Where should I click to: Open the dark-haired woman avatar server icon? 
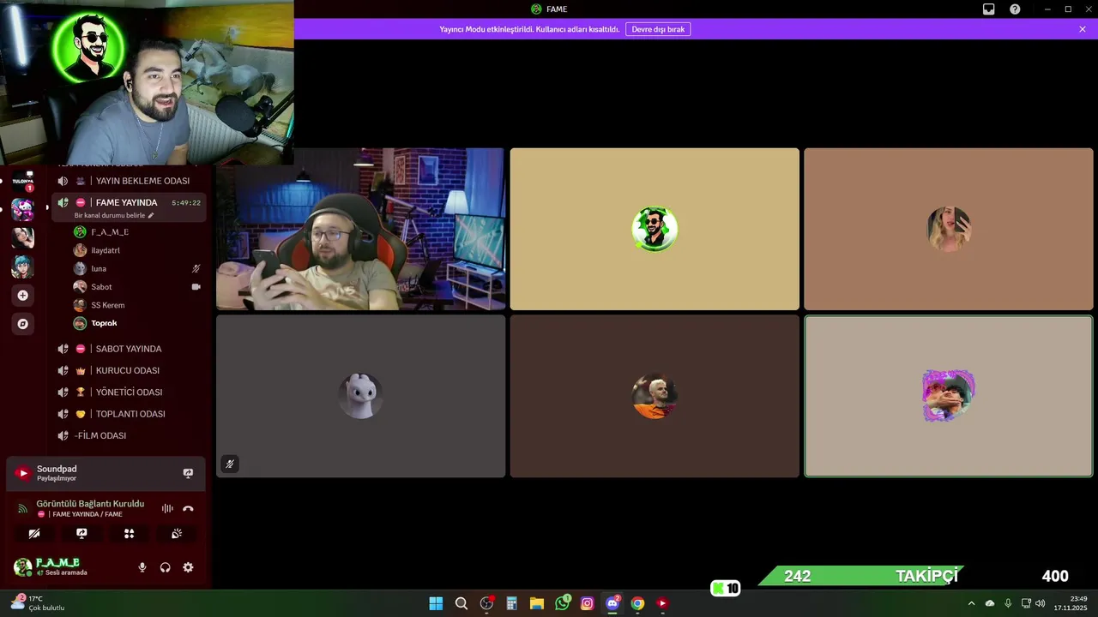tap(23, 237)
